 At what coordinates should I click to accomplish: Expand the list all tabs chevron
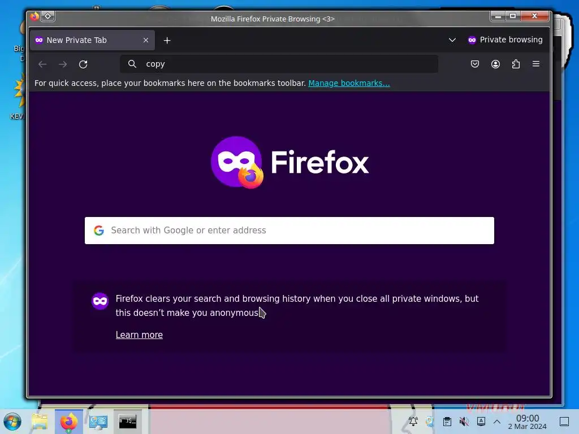(x=452, y=40)
